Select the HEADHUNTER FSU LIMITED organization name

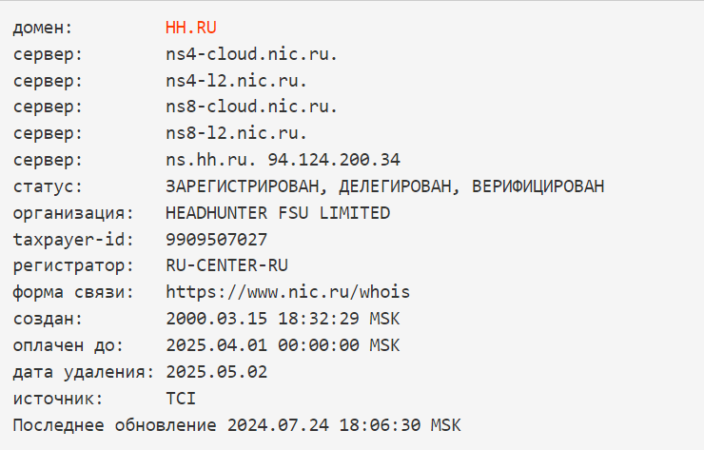tap(278, 212)
